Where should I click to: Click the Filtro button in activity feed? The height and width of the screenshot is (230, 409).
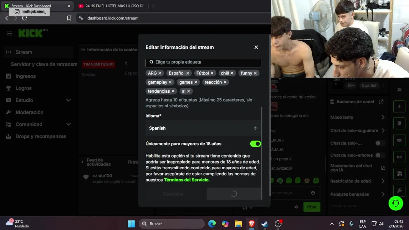(133, 162)
